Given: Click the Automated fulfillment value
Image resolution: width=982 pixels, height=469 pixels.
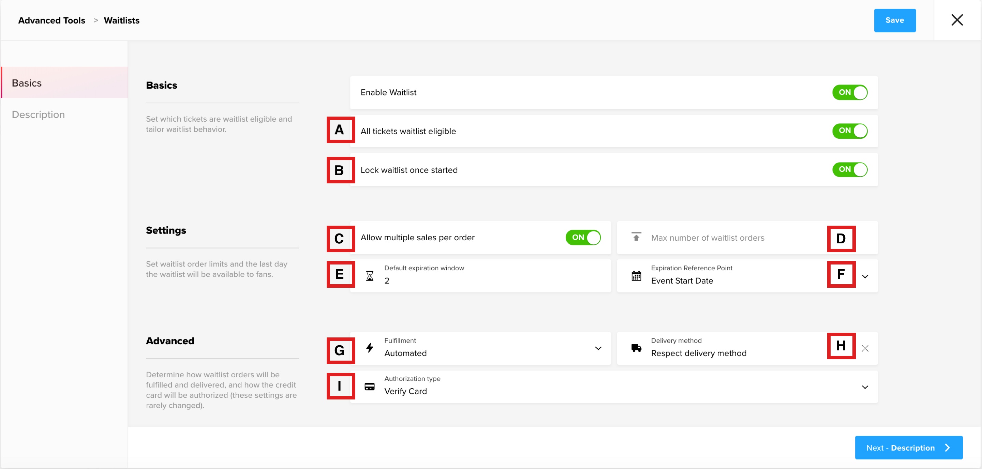Looking at the screenshot, I should click(x=405, y=353).
